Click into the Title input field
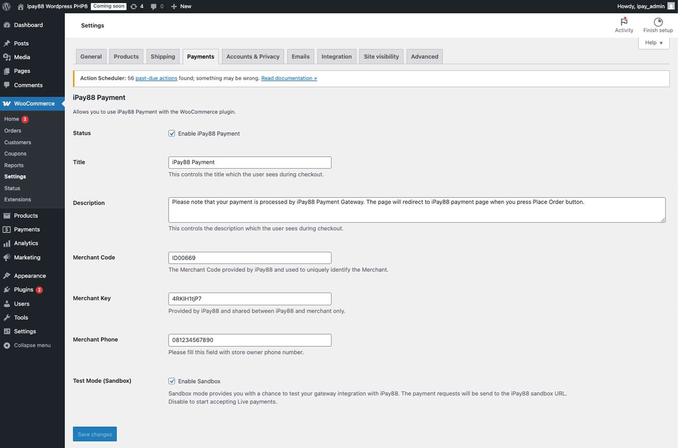This screenshot has width=678, height=448. tap(250, 162)
